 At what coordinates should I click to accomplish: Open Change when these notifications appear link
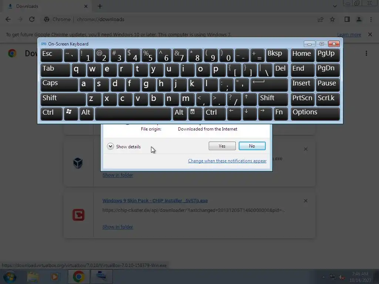tap(227, 161)
